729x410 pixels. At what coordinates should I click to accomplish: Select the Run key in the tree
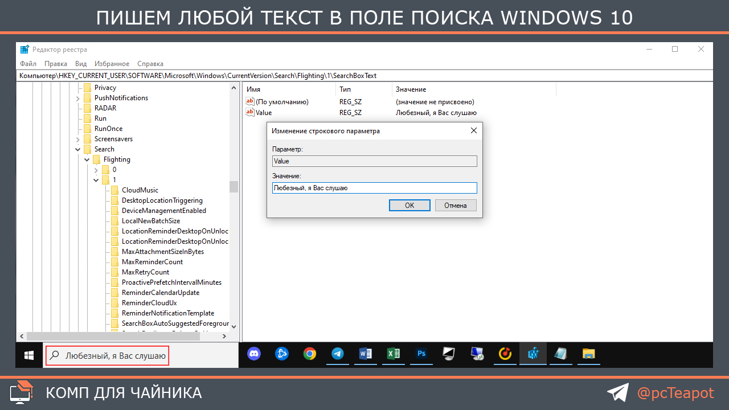click(x=100, y=118)
